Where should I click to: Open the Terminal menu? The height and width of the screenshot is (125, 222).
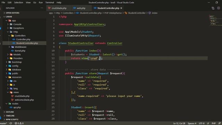coord(50,2)
